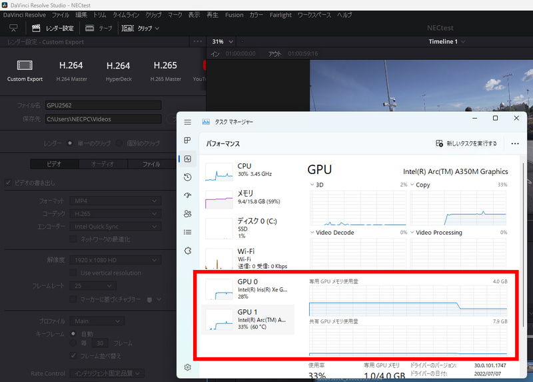Open viewer zoom 31% dropdown

coord(222,41)
